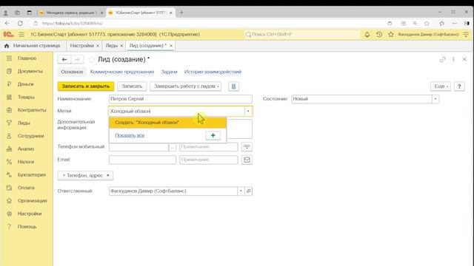Click the ellipsis button in mobile phone field

tap(172, 147)
